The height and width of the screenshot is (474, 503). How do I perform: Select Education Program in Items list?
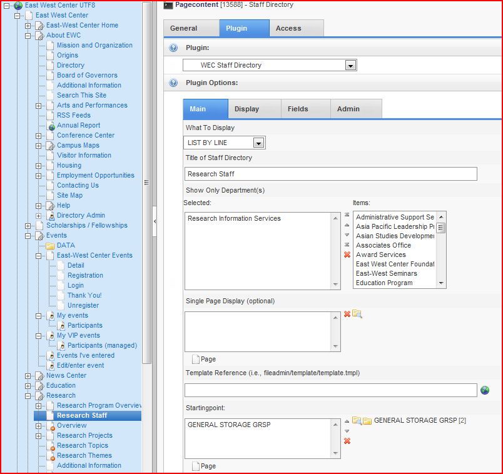(x=384, y=283)
